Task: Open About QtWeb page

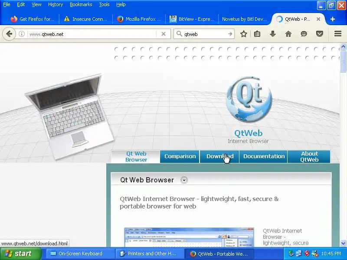Action: pos(309,156)
